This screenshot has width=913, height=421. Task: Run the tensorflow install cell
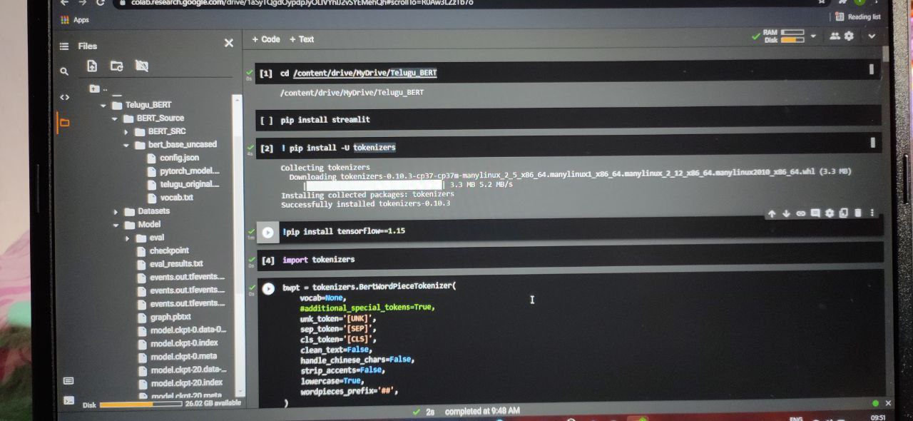click(x=267, y=233)
